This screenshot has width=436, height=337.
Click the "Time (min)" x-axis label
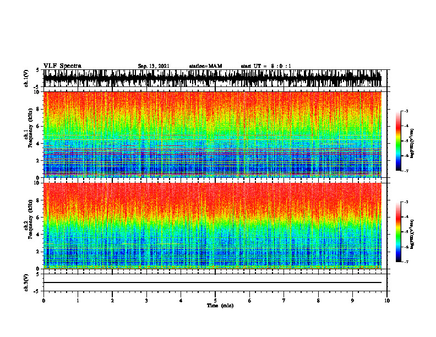click(x=220, y=306)
